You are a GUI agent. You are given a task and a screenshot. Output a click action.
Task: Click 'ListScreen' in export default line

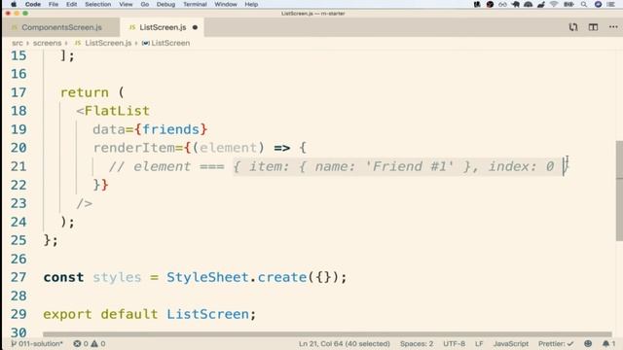pos(207,314)
